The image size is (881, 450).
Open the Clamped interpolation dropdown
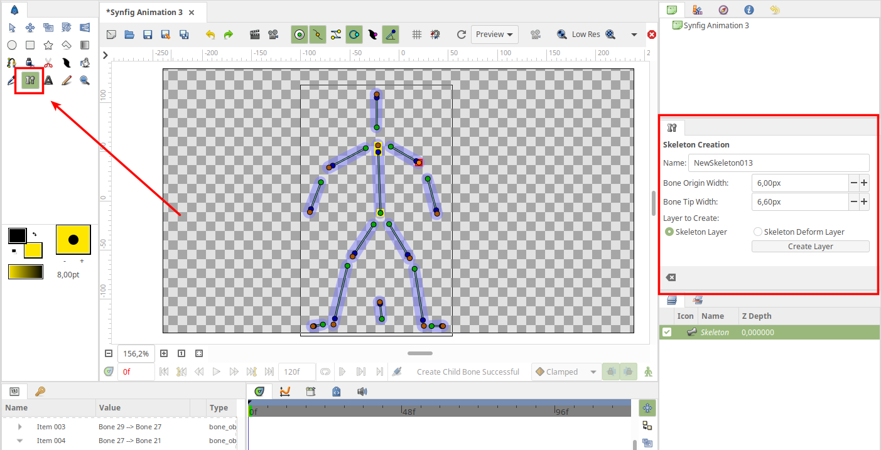click(x=566, y=372)
